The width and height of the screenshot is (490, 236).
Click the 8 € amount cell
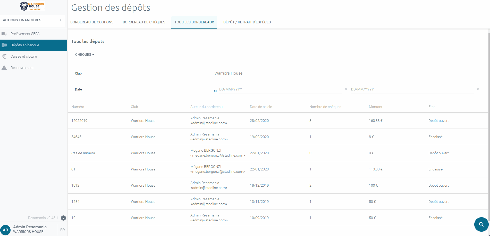(x=371, y=137)
